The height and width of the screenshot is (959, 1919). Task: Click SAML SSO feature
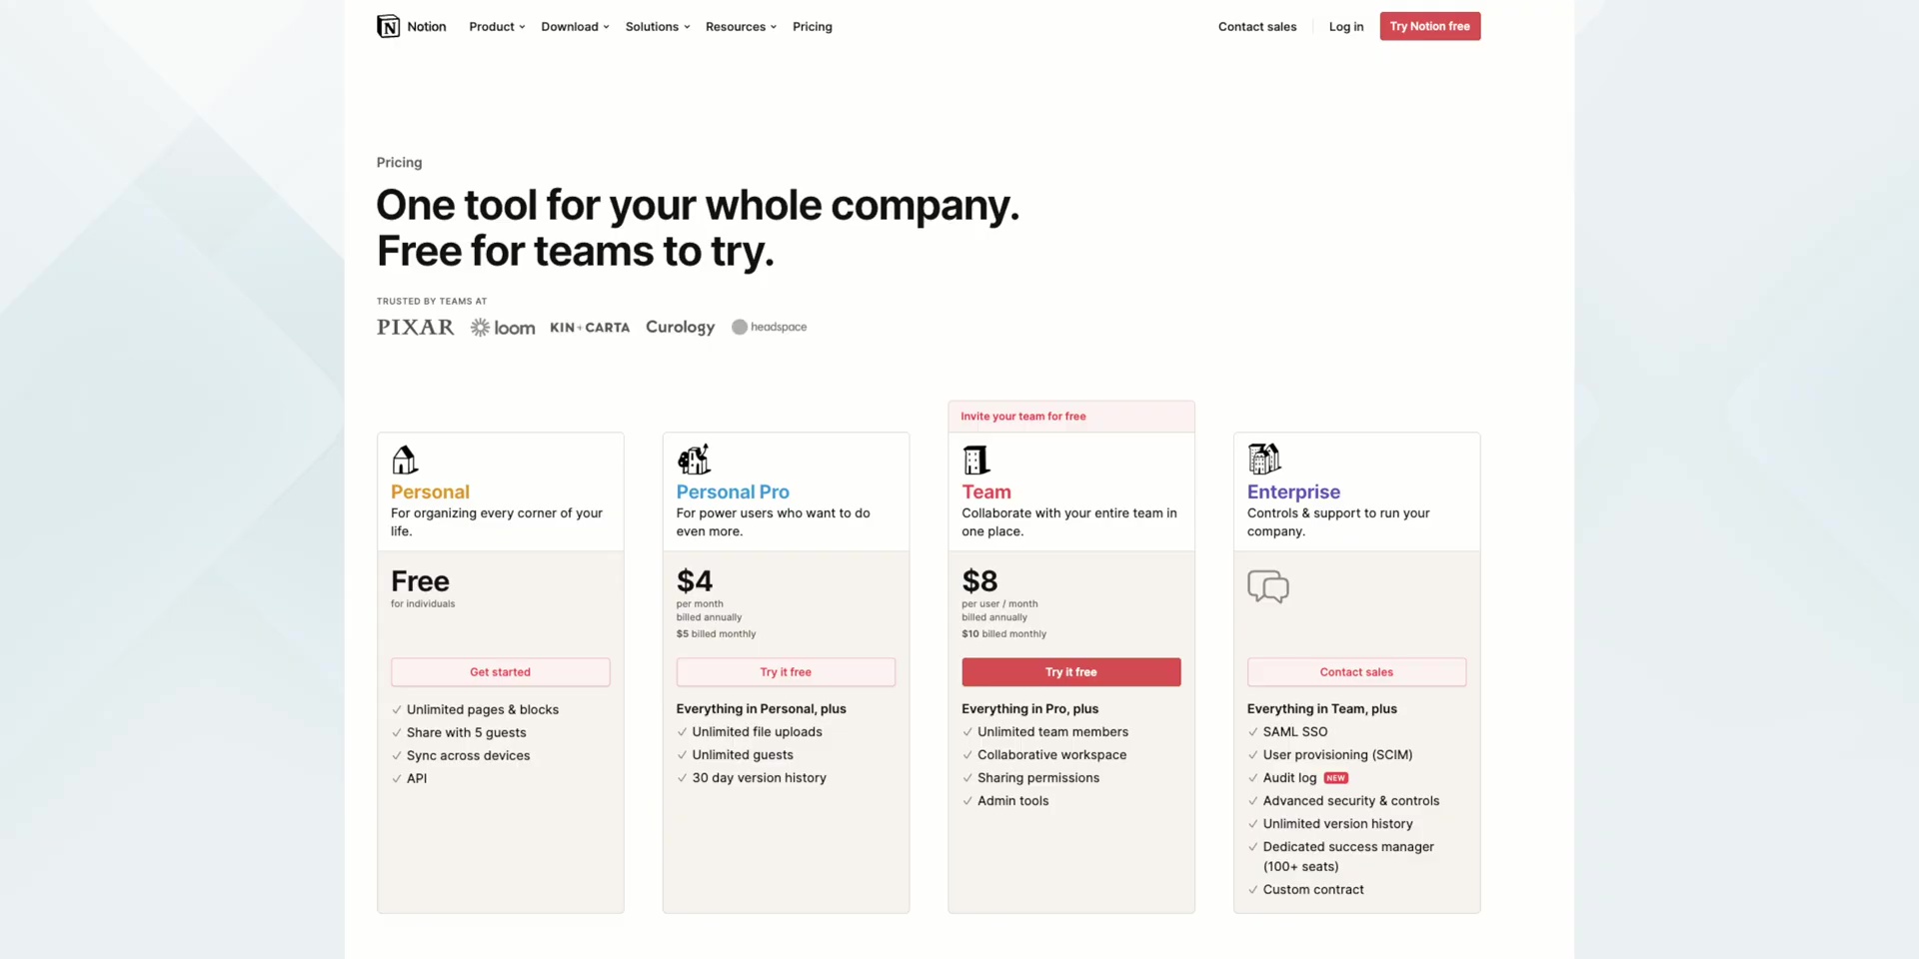[1295, 732]
